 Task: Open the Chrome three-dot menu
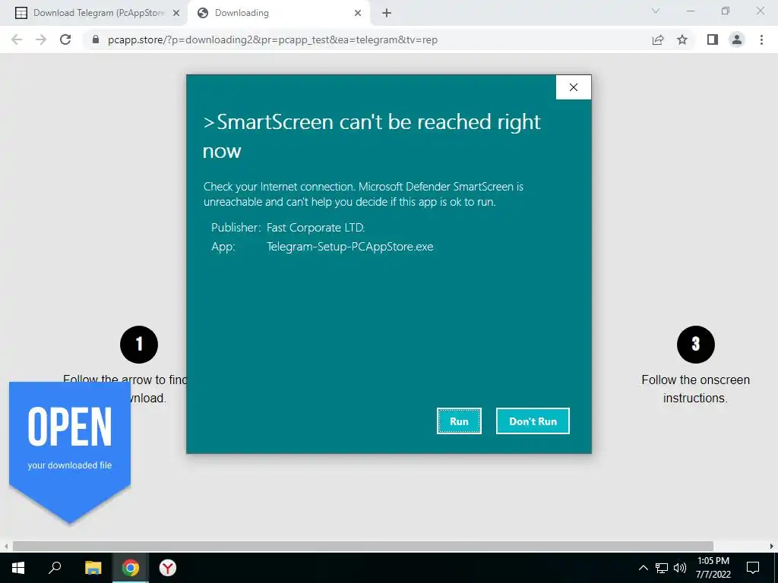761,39
